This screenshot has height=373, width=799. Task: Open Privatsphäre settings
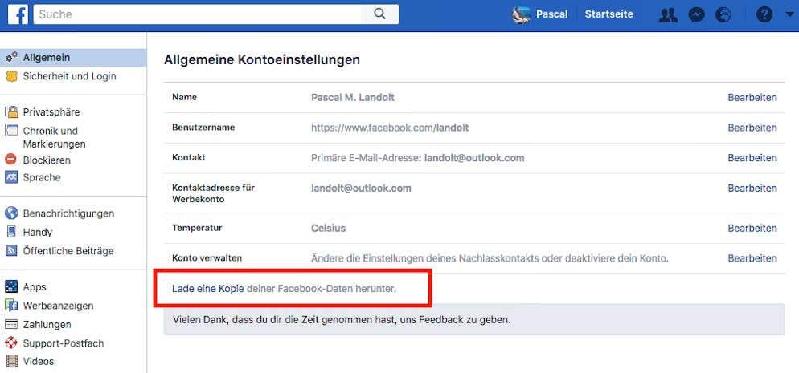click(51, 111)
